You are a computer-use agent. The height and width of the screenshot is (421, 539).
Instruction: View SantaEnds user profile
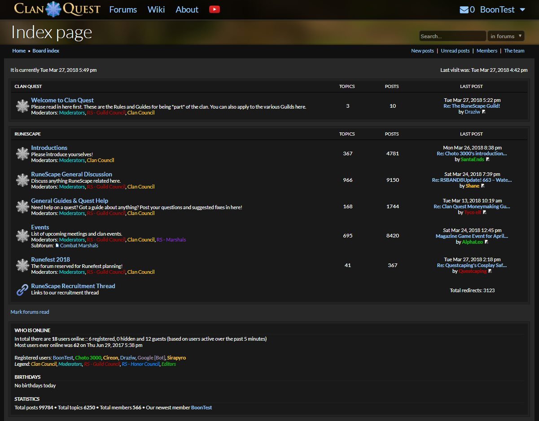(x=473, y=159)
